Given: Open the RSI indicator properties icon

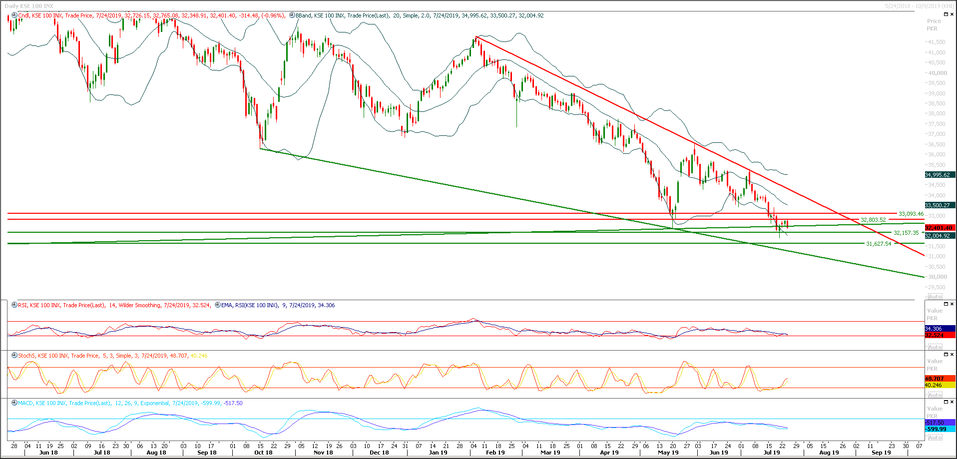Looking at the screenshot, I should tap(13, 305).
